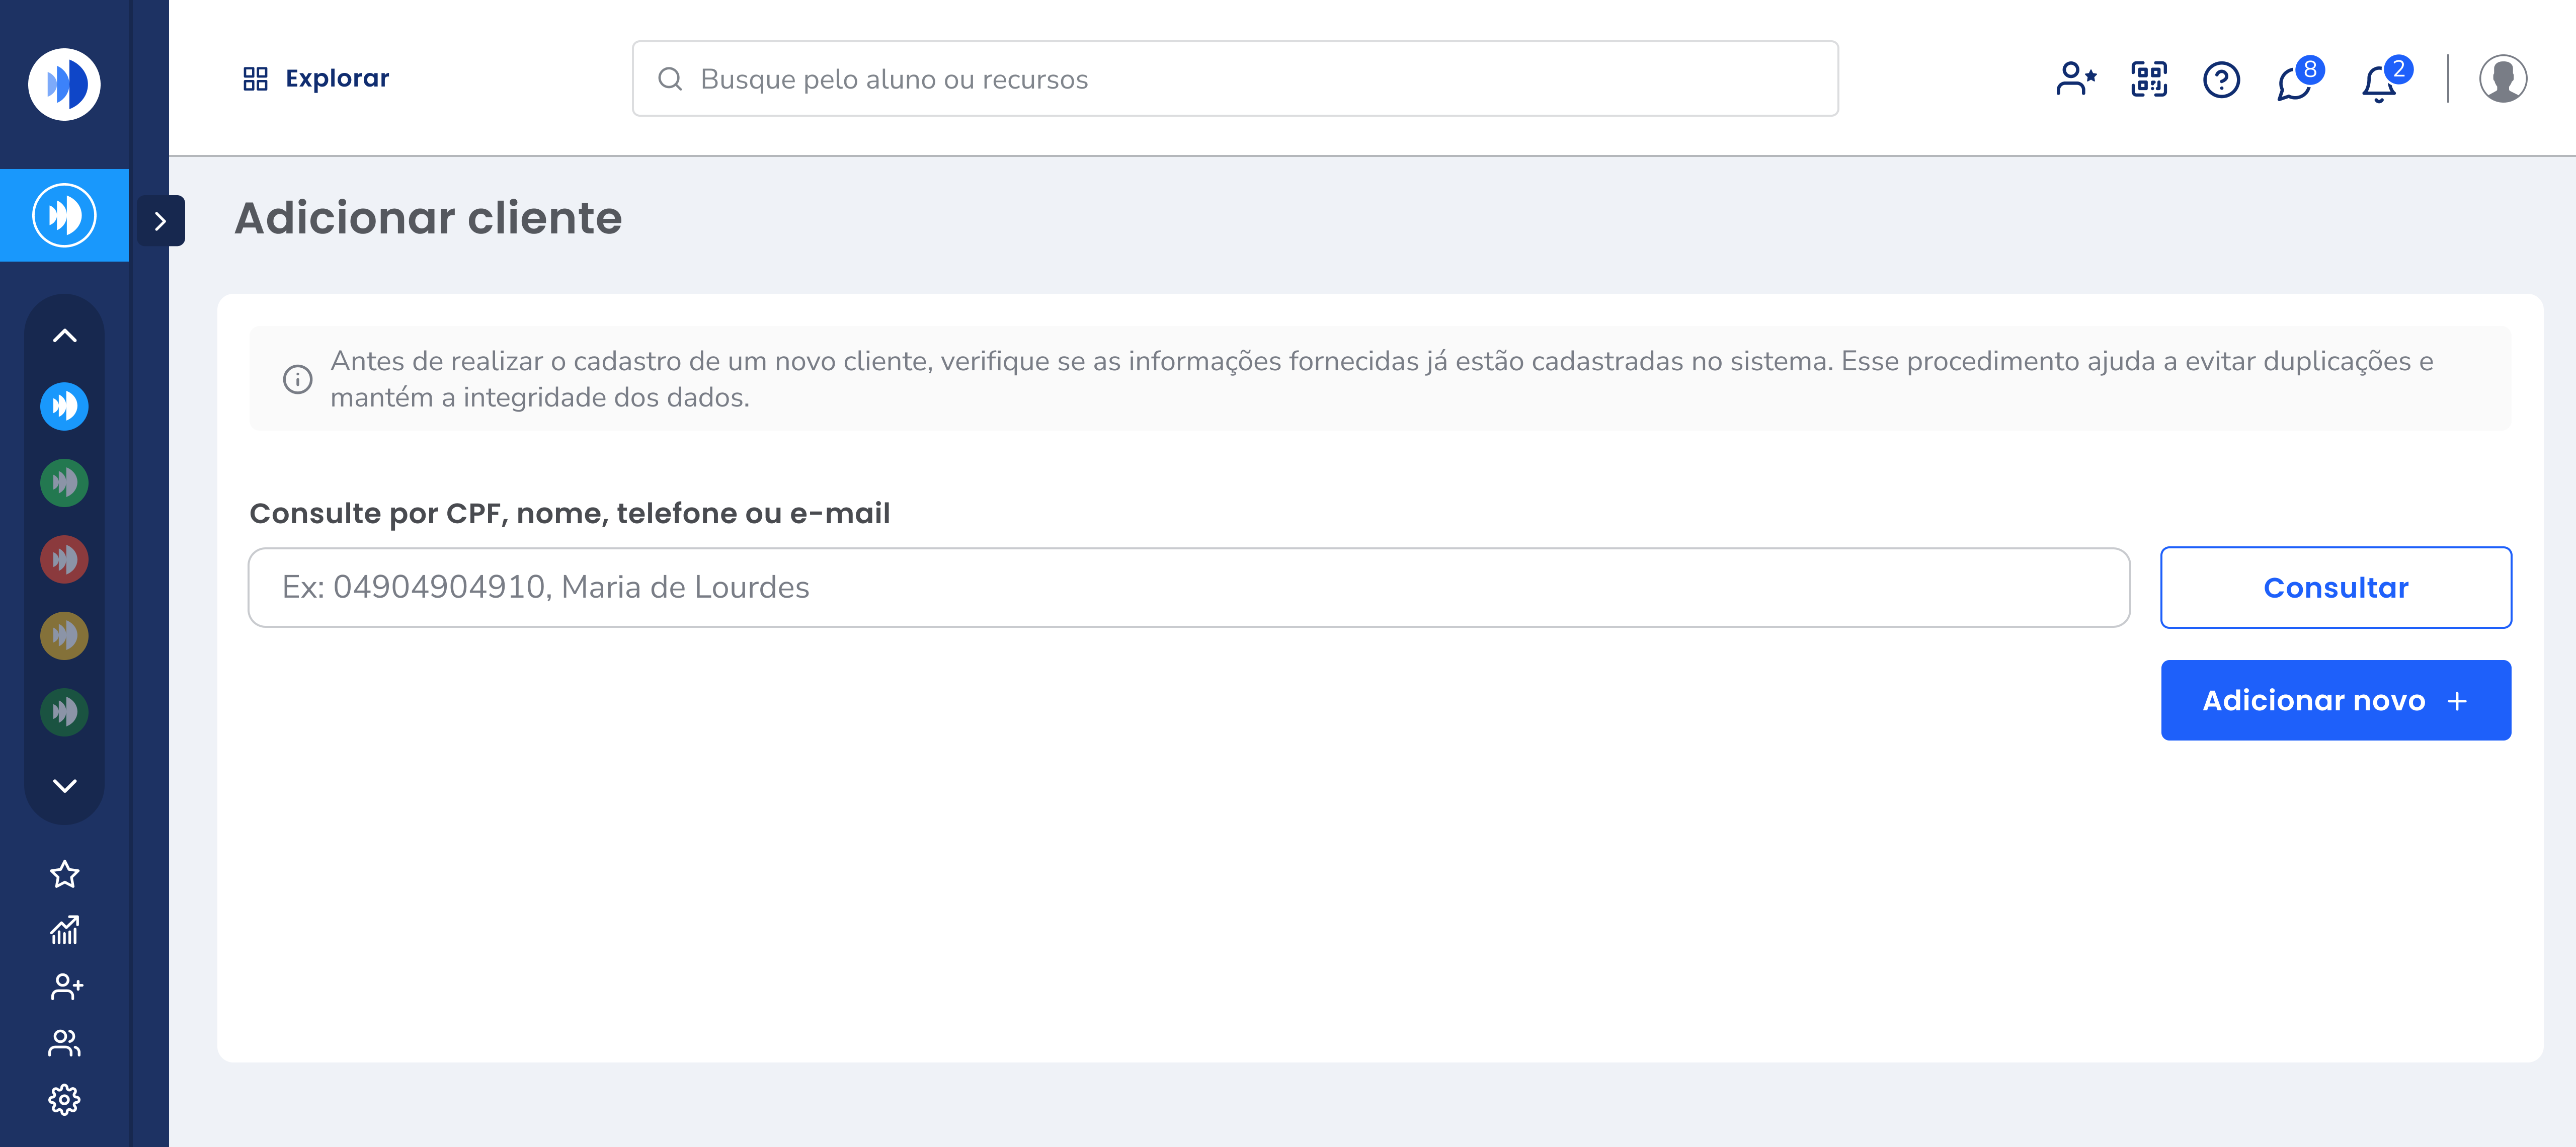Open the Explorar menu
Image resolution: width=2576 pixels, height=1147 pixels.
tap(316, 79)
